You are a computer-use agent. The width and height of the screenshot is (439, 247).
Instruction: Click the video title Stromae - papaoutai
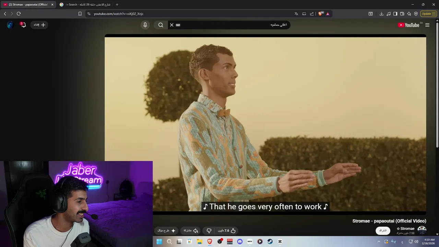pyautogui.click(x=389, y=221)
